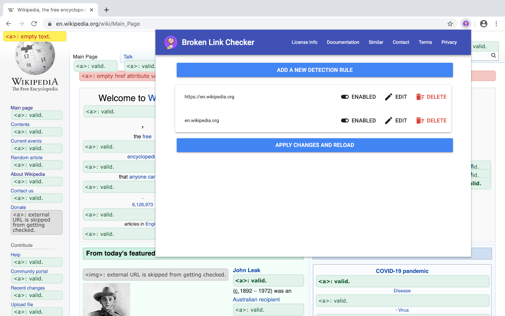The image size is (505, 316).
Task: Open the Chrome profile account icon
Action: pyautogui.click(x=484, y=24)
